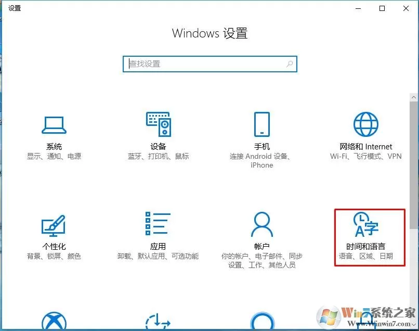This screenshot has height=331, width=419.
Task: Open the 时间和语言 clock icon
Action: click(x=366, y=224)
